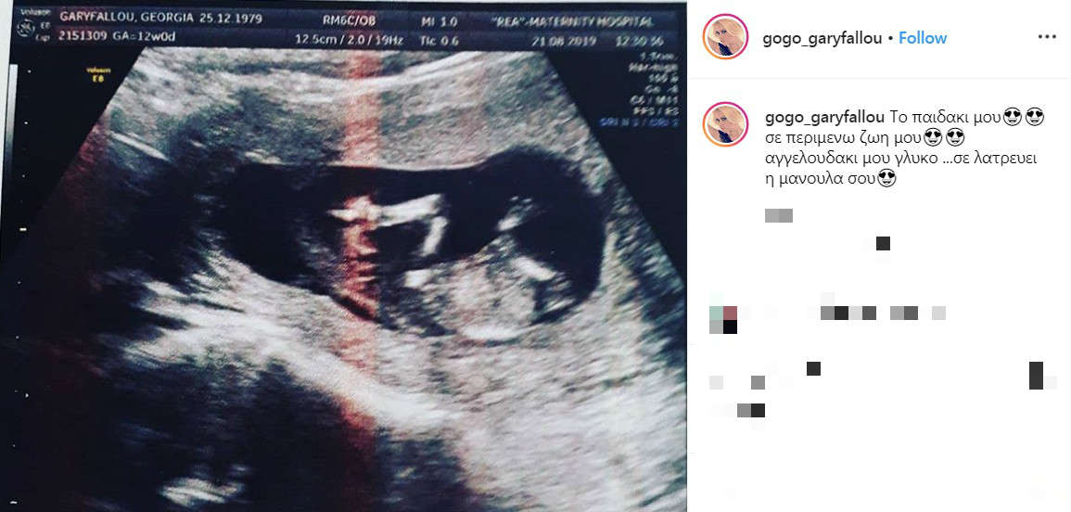Viewport: 1071px width, 512px height.
Task: Open gogo_garyfallou profile from the post header
Action: point(822,39)
